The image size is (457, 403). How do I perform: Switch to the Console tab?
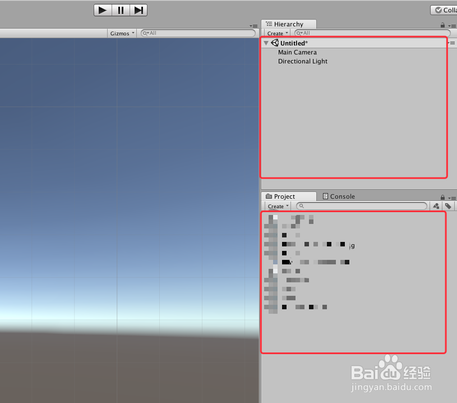tap(339, 196)
